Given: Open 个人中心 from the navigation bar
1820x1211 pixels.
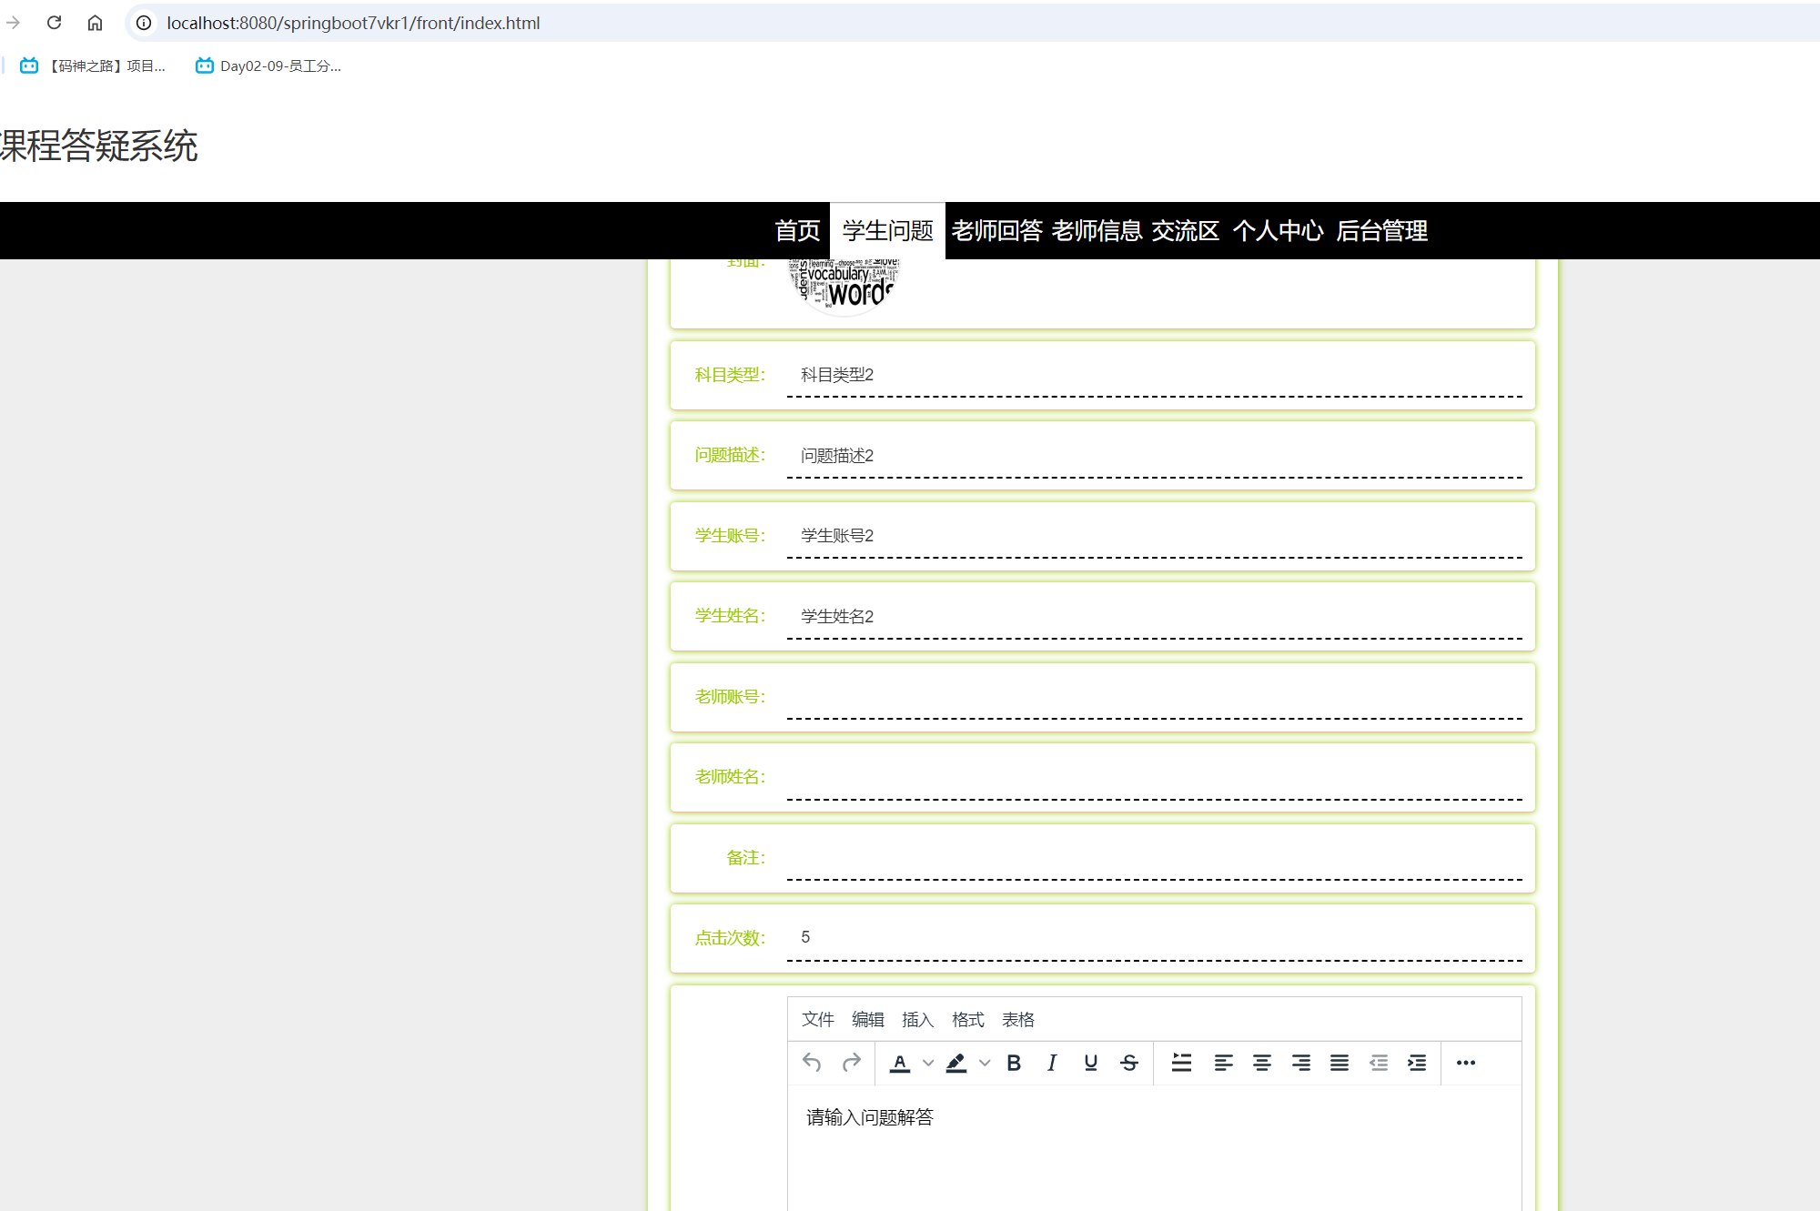Looking at the screenshot, I should [x=1279, y=230].
